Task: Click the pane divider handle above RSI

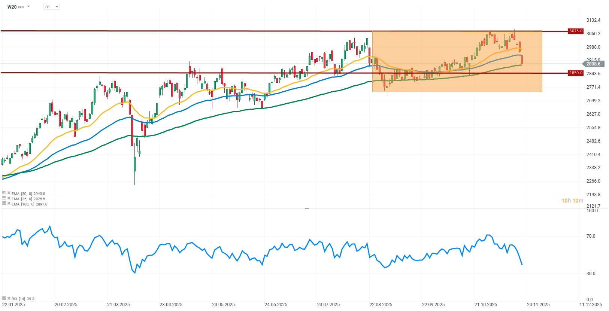Action: (307, 208)
